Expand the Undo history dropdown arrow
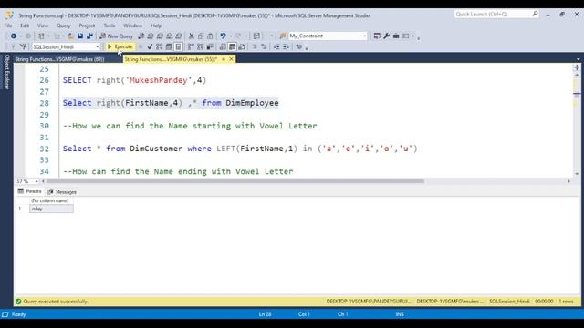 (231, 36)
